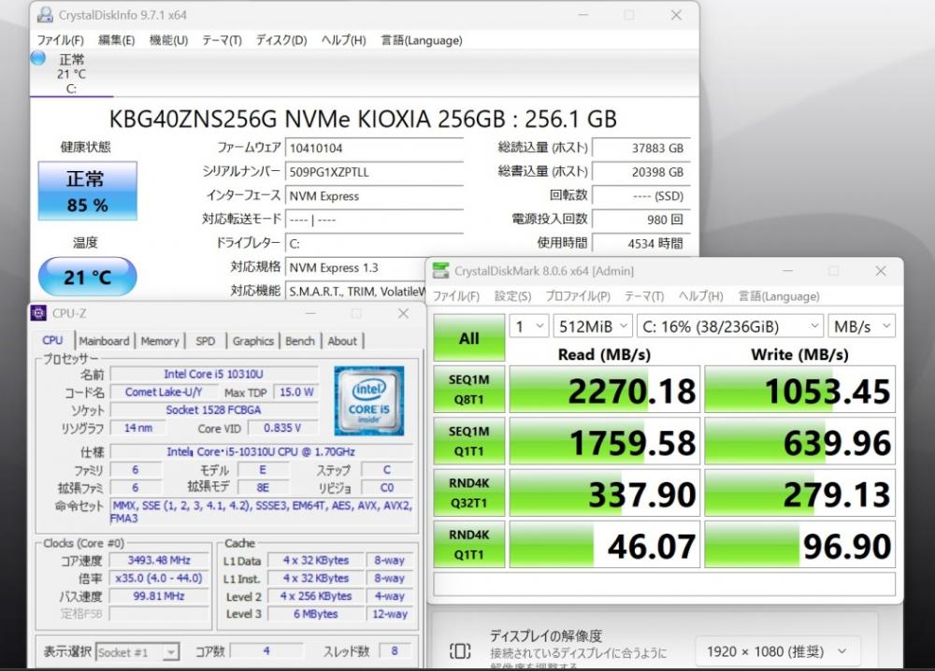Click the core speed value 3493.48 MHz

click(159, 560)
